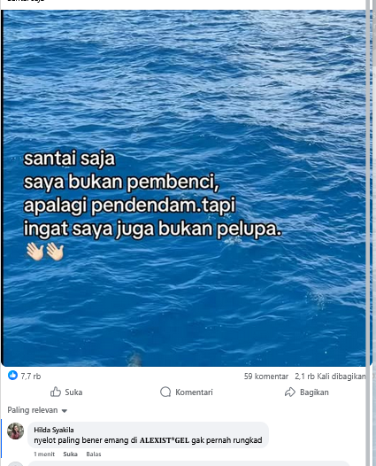Click the Komentari button label

click(x=194, y=392)
